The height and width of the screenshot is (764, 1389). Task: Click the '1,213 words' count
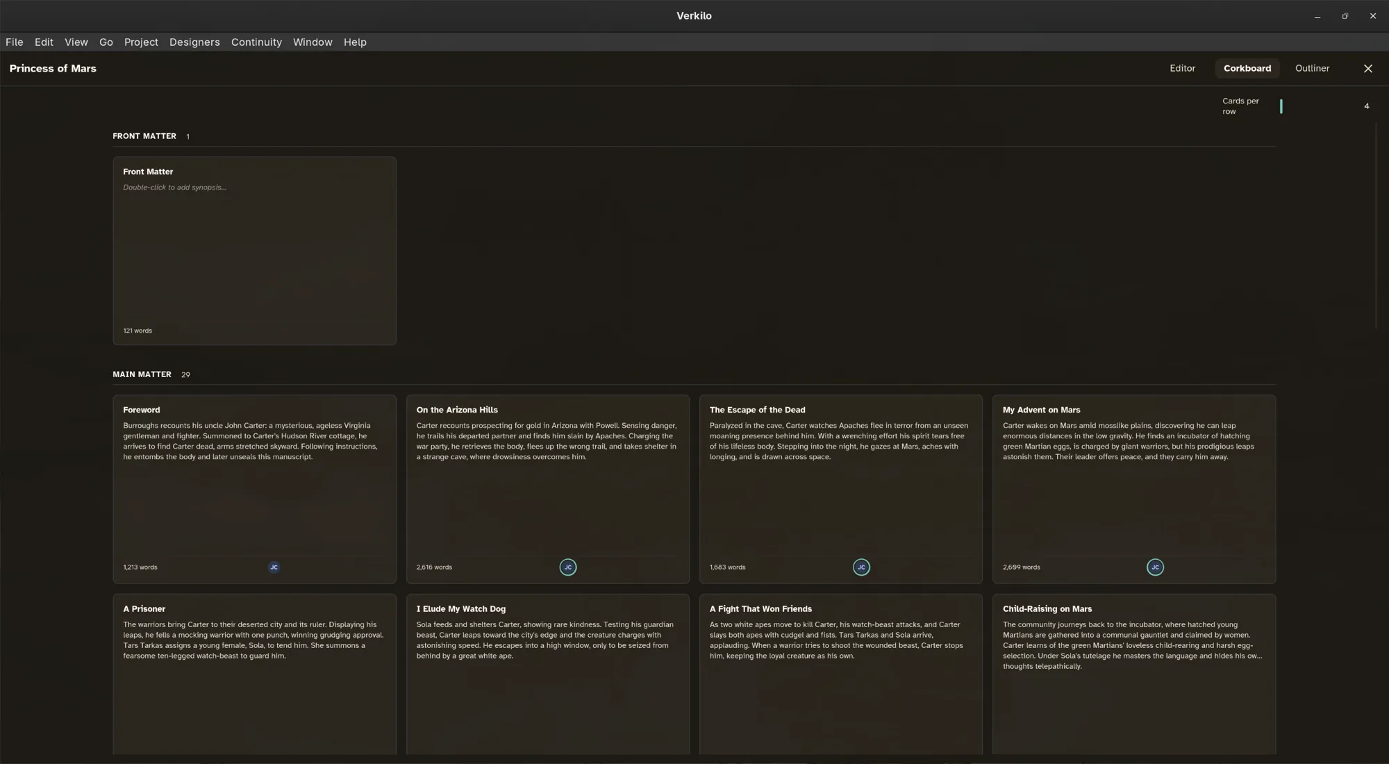click(140, 567)
